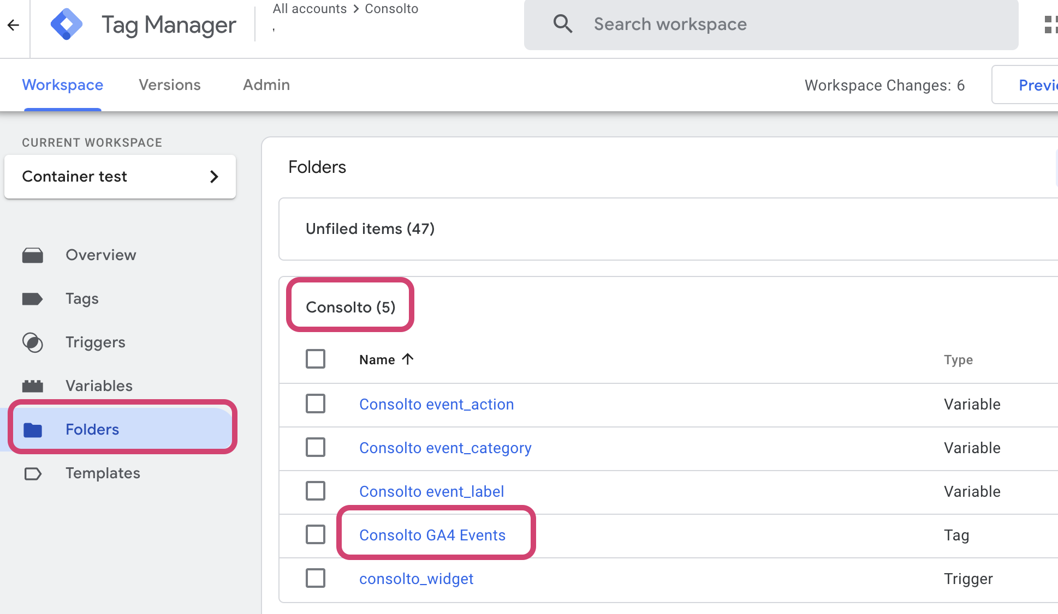Click the Variables brick icon
The height and width of the screenshot is (614, 1058).
33,386
